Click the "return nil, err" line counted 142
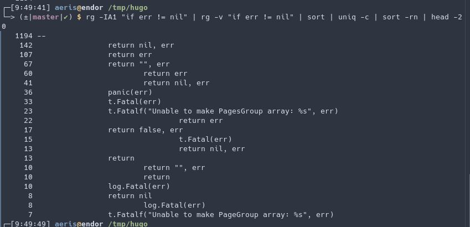Screen dimensions: 470x227 click(143, 45)
